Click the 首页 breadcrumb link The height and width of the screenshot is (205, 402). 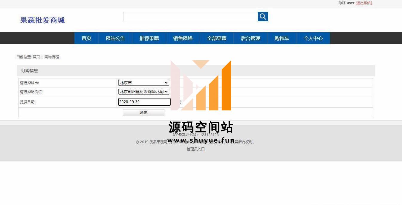tap(36, 57)
